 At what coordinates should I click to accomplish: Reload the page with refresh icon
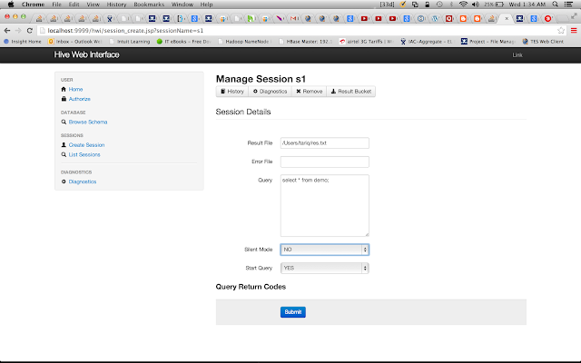[x=30, y=30]
